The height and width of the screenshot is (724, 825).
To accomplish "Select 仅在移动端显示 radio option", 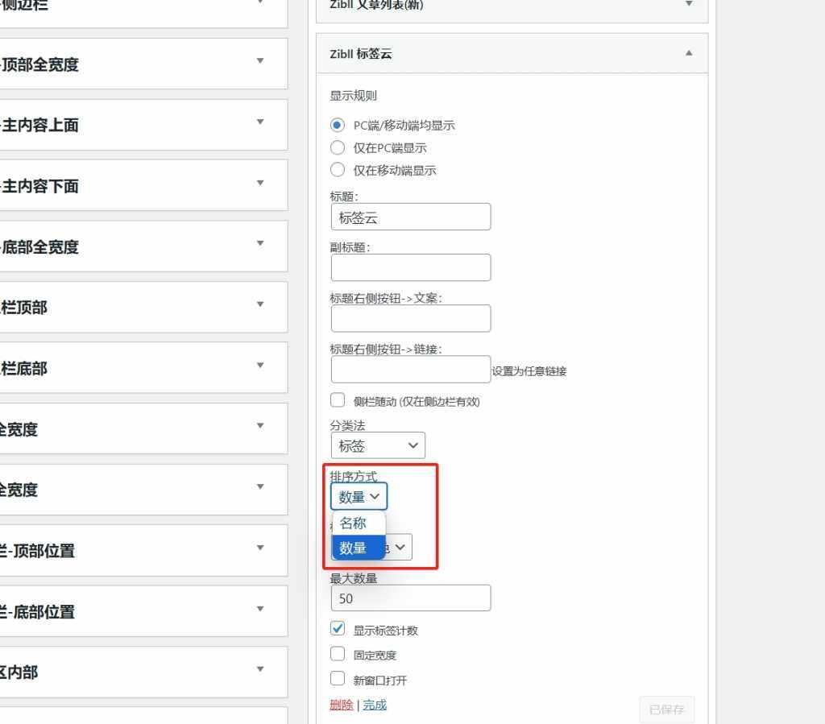I will [x=338, y=170].
